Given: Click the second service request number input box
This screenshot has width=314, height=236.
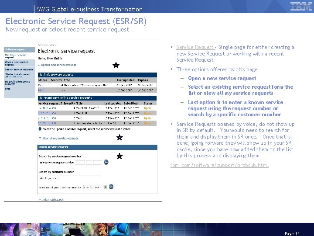Looking at the screenshot, I should (89, 162).
